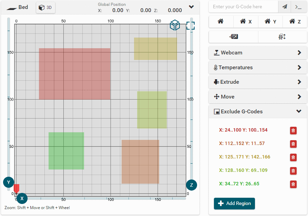This screenshot has height=216, width=308.
Task: Expand the Webcam panel
Action: point(258,53)
